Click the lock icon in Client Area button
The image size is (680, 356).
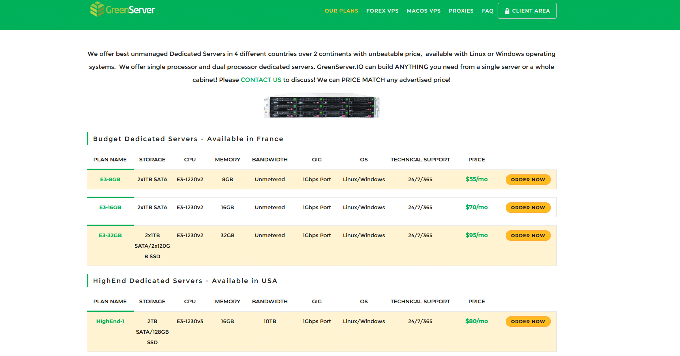tap(507, 11)
